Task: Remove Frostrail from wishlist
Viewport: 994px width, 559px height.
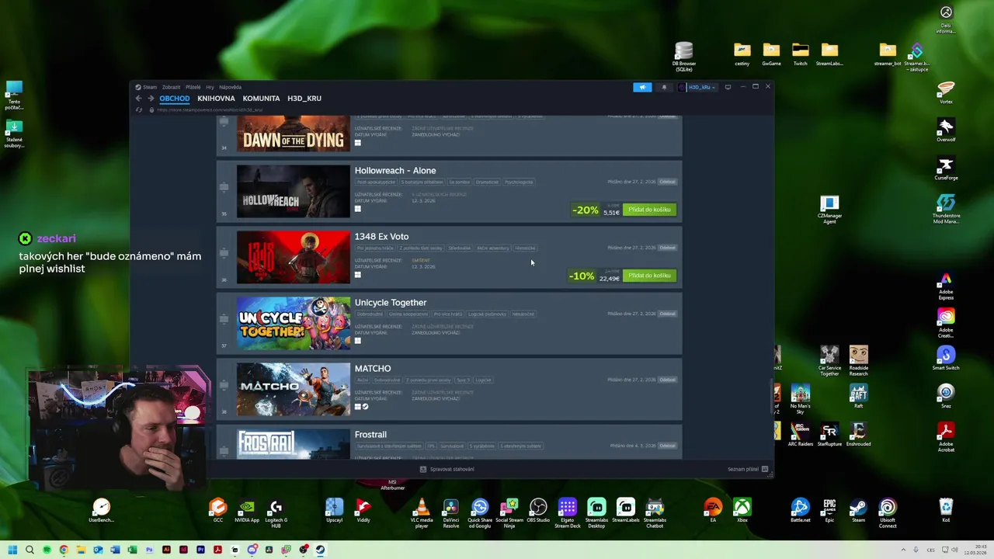Action: [x=668, y=446]
